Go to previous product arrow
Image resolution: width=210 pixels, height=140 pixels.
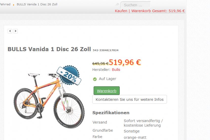pyautogui.click(x=10, y=31)
